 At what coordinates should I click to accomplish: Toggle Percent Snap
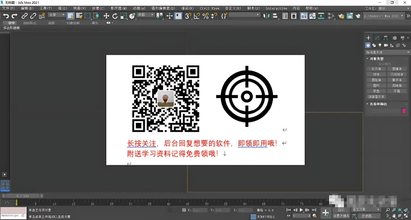[x=205, y=16]
